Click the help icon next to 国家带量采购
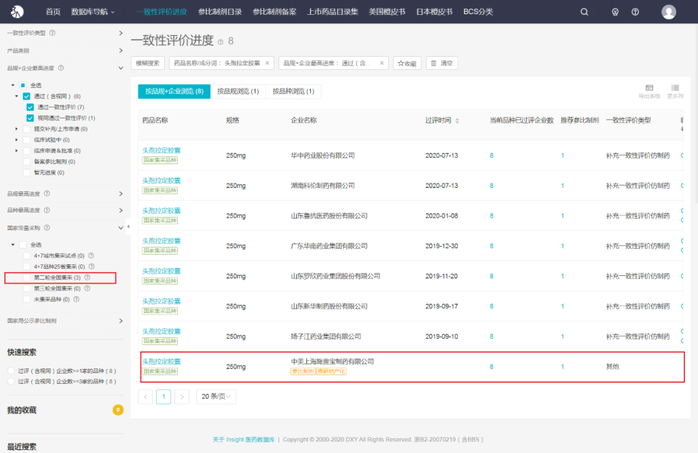The height and width of the screenshot is (453, 698). click(47, 228)
